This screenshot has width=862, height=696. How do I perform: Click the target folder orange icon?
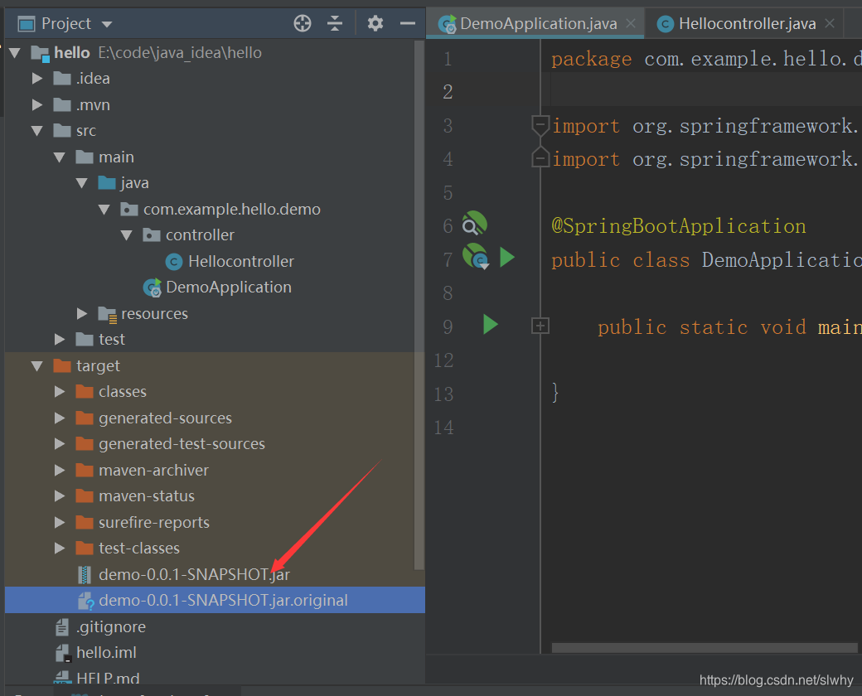[x=62, y=365]
